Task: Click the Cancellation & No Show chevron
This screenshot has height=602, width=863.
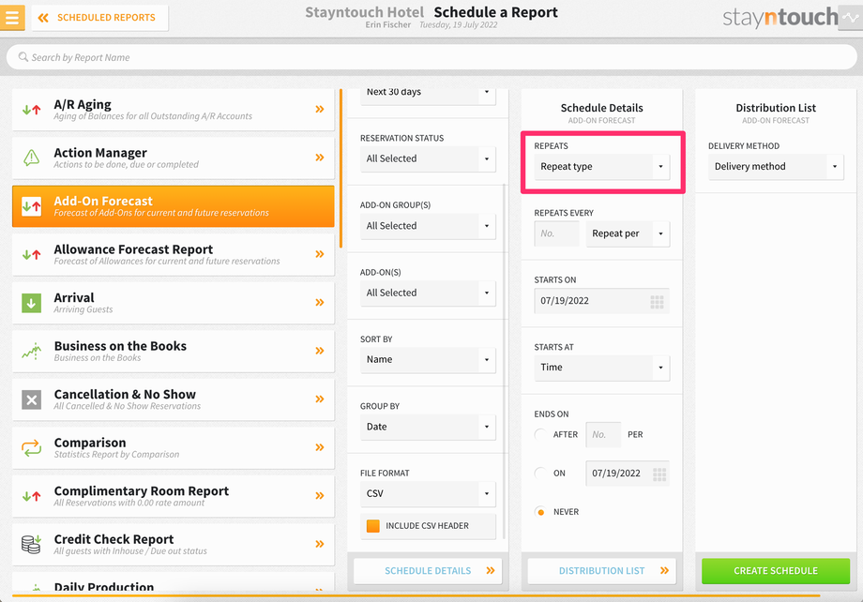Action: (320, 399)
